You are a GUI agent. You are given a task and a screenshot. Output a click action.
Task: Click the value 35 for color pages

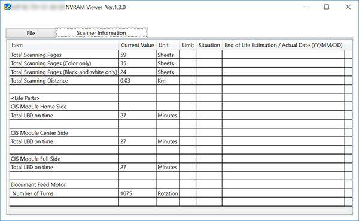[x=123, y=63]
